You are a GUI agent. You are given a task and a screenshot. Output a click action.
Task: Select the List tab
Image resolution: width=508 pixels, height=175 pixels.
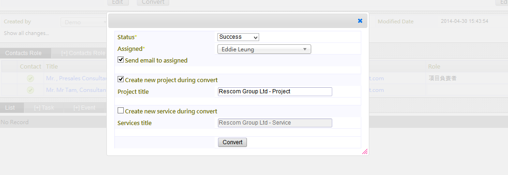(10, 107)
